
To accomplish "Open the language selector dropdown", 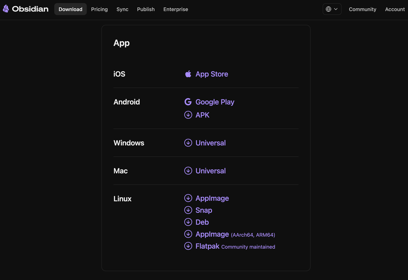I will click(x=332, y=9).
